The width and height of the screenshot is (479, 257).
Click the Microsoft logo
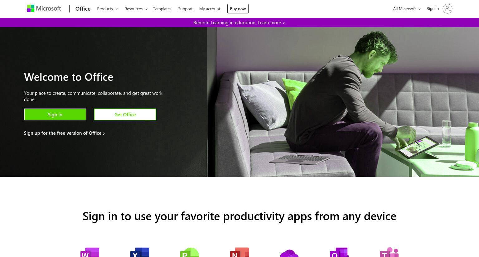coord(44,8)
